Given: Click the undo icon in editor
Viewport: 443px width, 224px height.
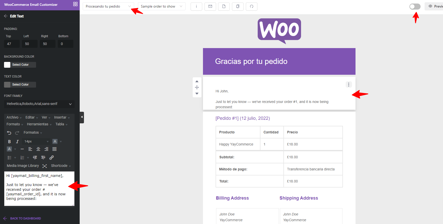Looking at the screenshot, I should coord(9,133).
